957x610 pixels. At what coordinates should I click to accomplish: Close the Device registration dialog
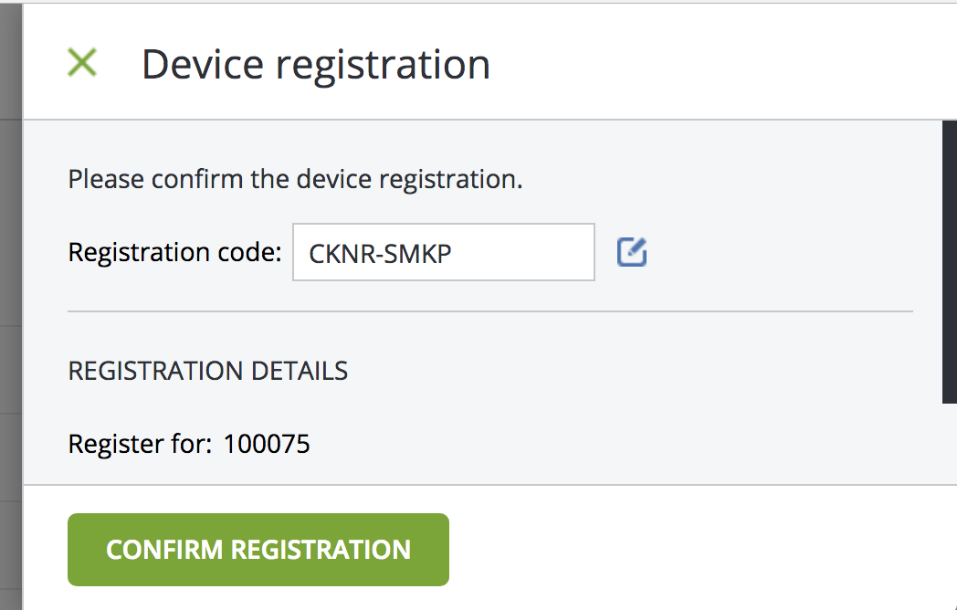point(82,63)
